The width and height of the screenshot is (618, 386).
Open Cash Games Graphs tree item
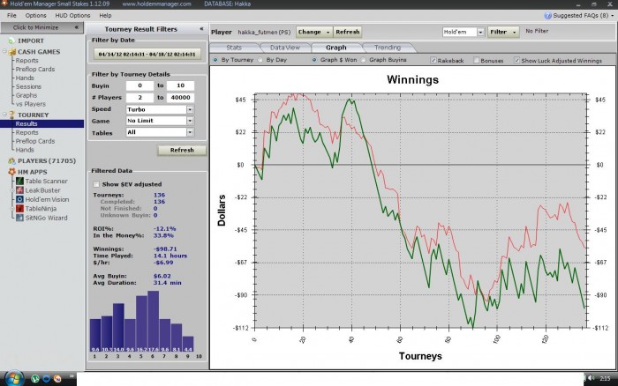click(x=26, y=95)
